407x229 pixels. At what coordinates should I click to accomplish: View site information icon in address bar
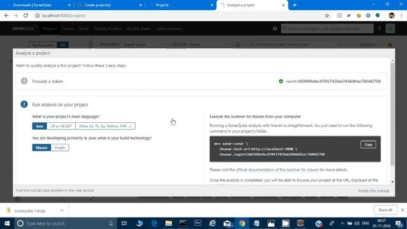[x=38, y=15]
